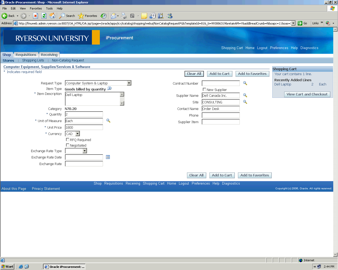Open the Exchange Rate Date calendar picker
The image size is (338, 270).
108,157
